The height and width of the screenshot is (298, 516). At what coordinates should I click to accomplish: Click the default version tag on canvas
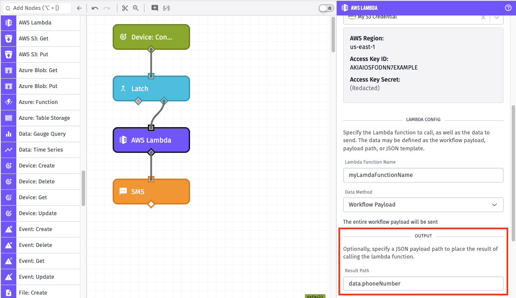[315, 296]
